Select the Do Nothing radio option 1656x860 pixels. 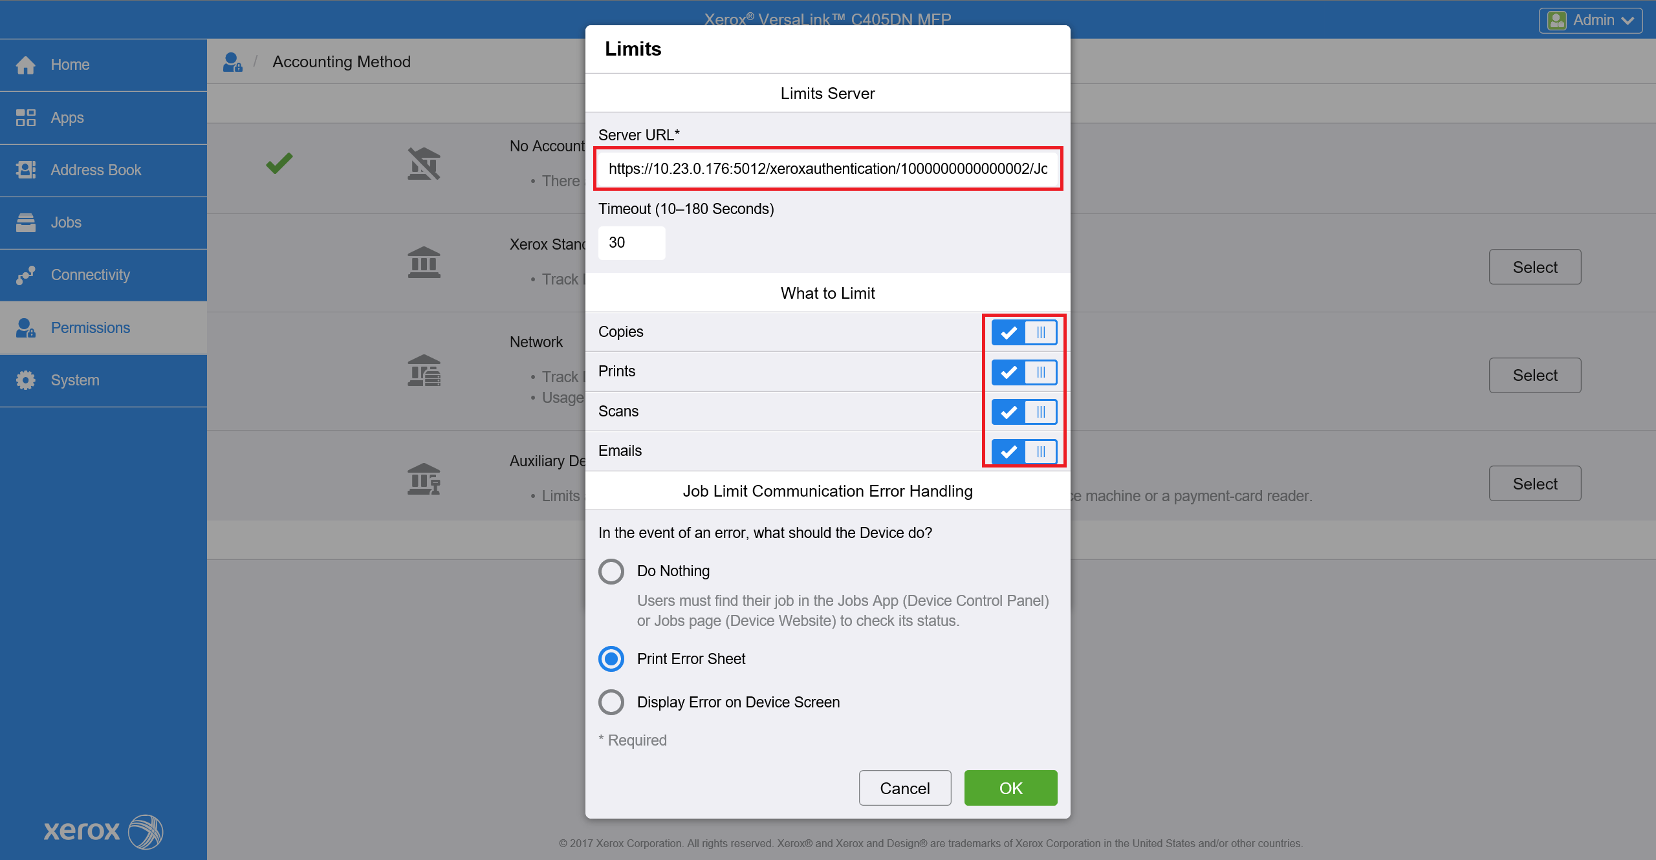click(611, 572)
